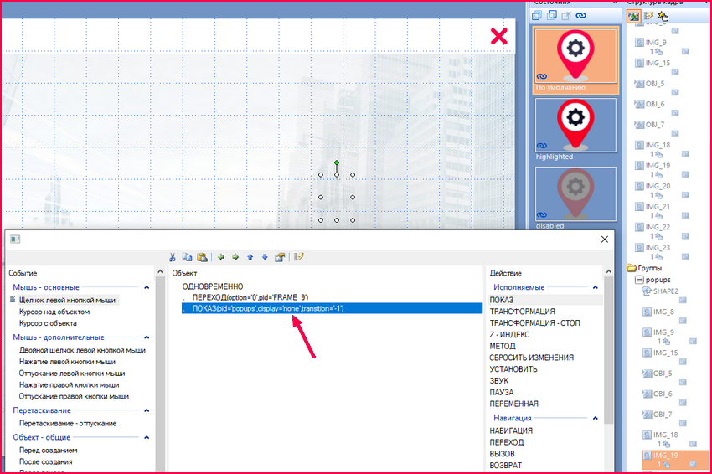Collapse the 'Навигация' actions section

coord(596,418)
